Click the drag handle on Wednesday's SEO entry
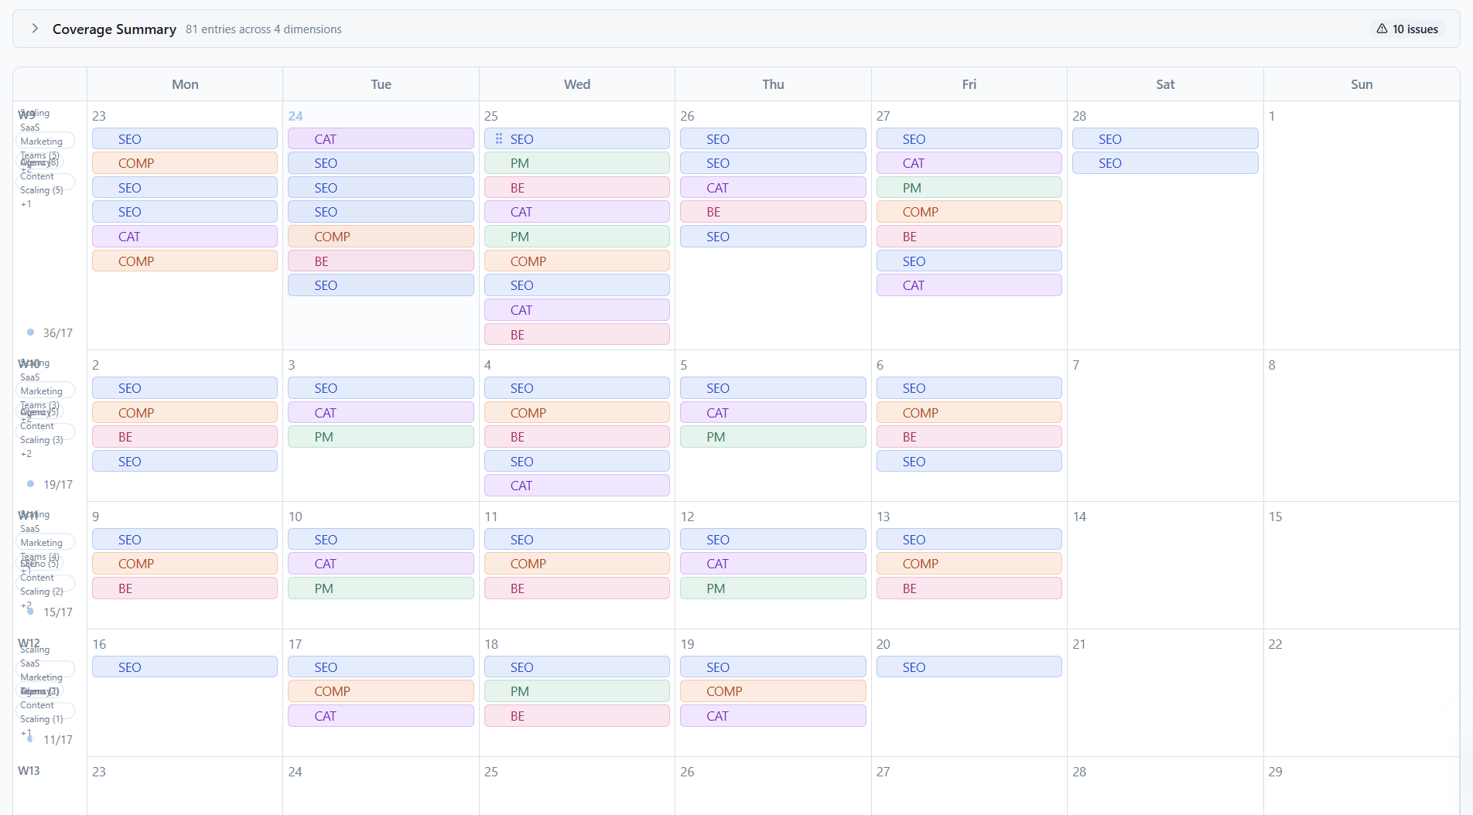 (500, 138)
